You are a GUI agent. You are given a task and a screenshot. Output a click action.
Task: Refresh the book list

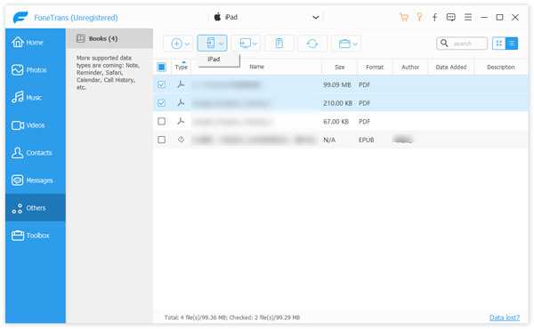click(312, 44)
